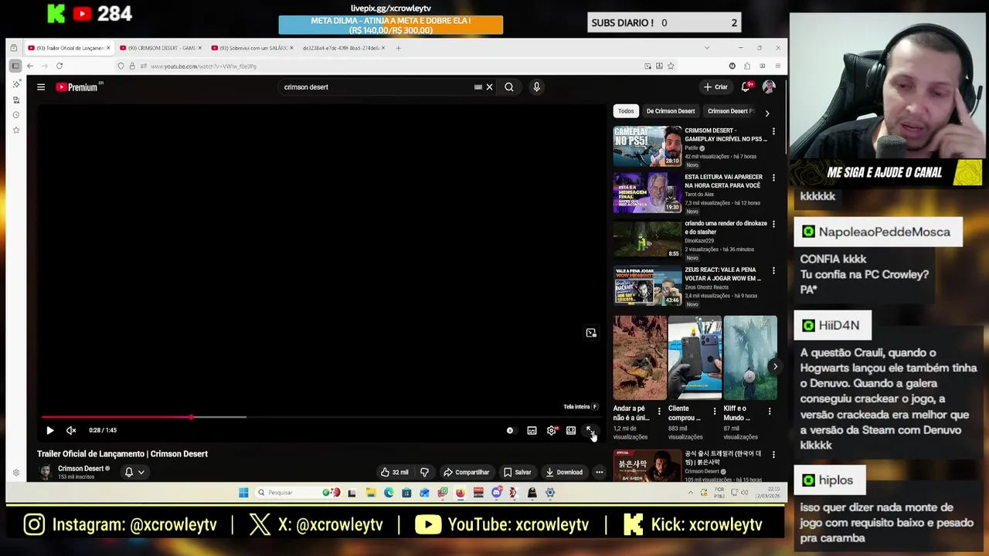The width and height of the screenshot is (989, 556).
Task: Click the red progress scrubber handle
Action: click(x=191, y=417)
